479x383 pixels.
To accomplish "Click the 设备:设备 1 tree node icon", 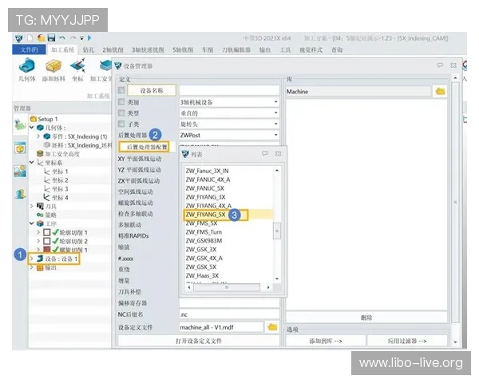I will [x=39, y=259].
